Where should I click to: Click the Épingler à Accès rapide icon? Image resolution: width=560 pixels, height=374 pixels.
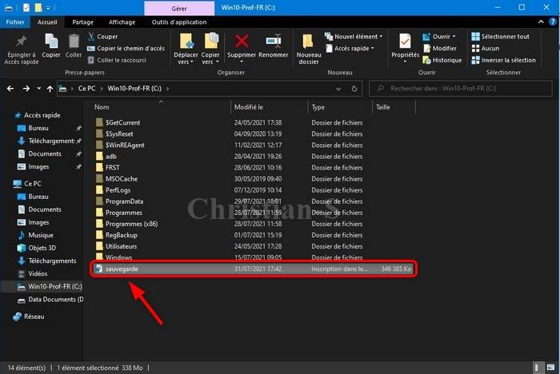point(21,42)
